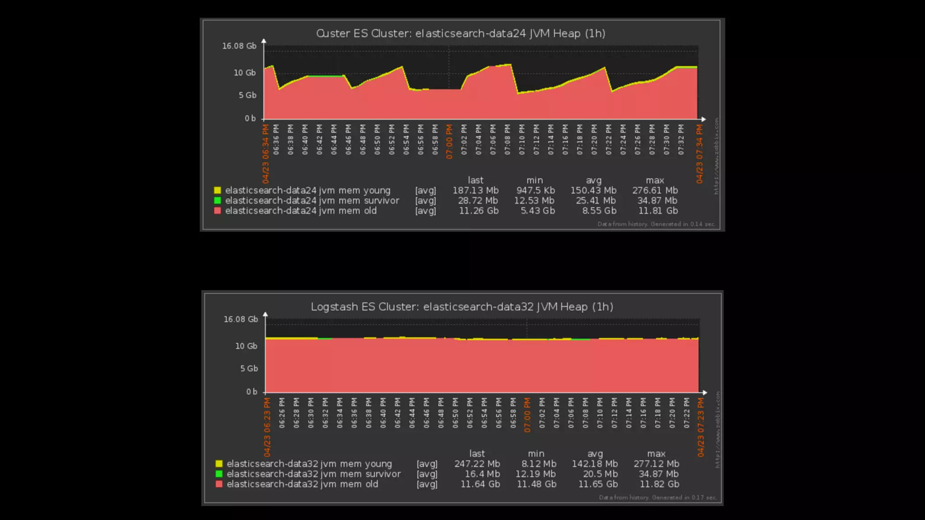Click 07:00 PM marker on data24 graph
925x520 pixels.
click(x=449, y=142)
